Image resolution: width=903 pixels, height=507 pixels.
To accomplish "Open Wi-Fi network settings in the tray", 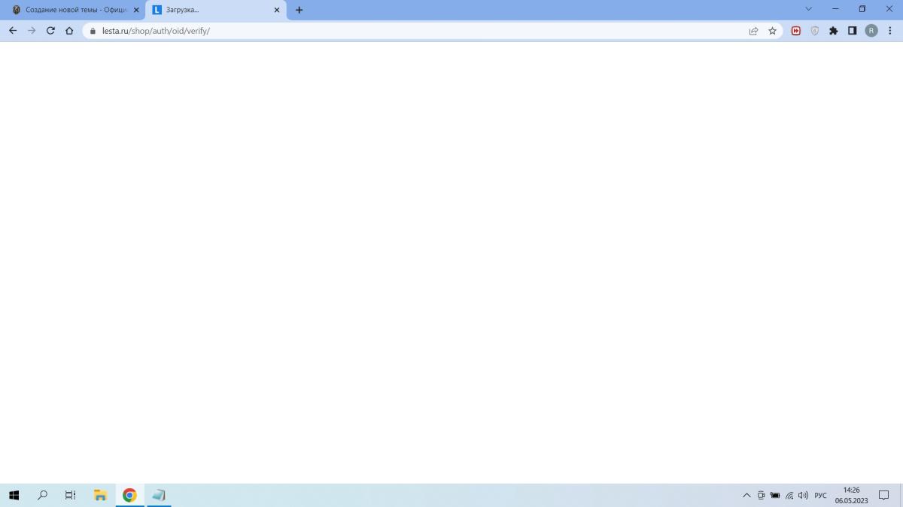I will 789,496.
